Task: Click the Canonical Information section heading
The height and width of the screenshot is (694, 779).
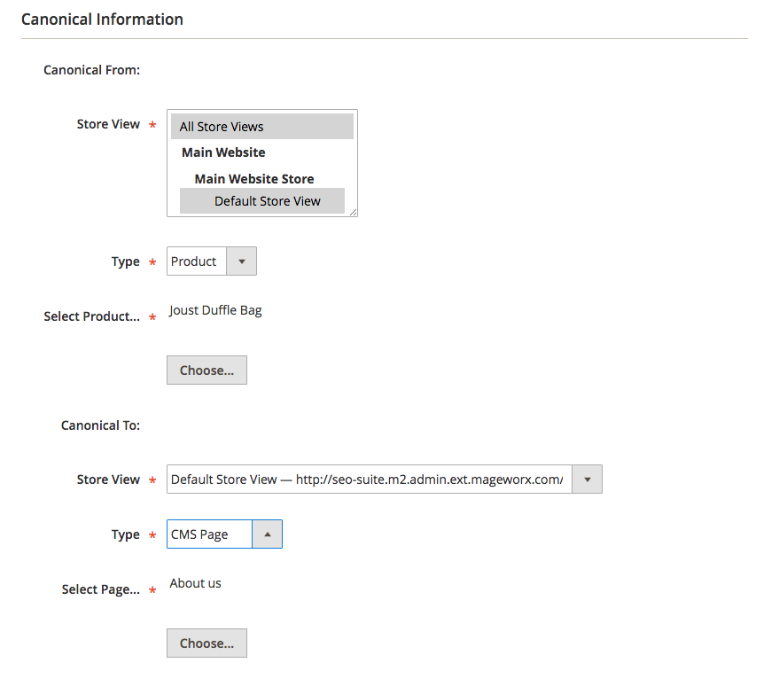Action: (102, 19)
